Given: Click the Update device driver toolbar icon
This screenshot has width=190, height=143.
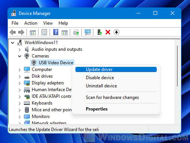Looking at the screenshot, I should pos(76,32).
